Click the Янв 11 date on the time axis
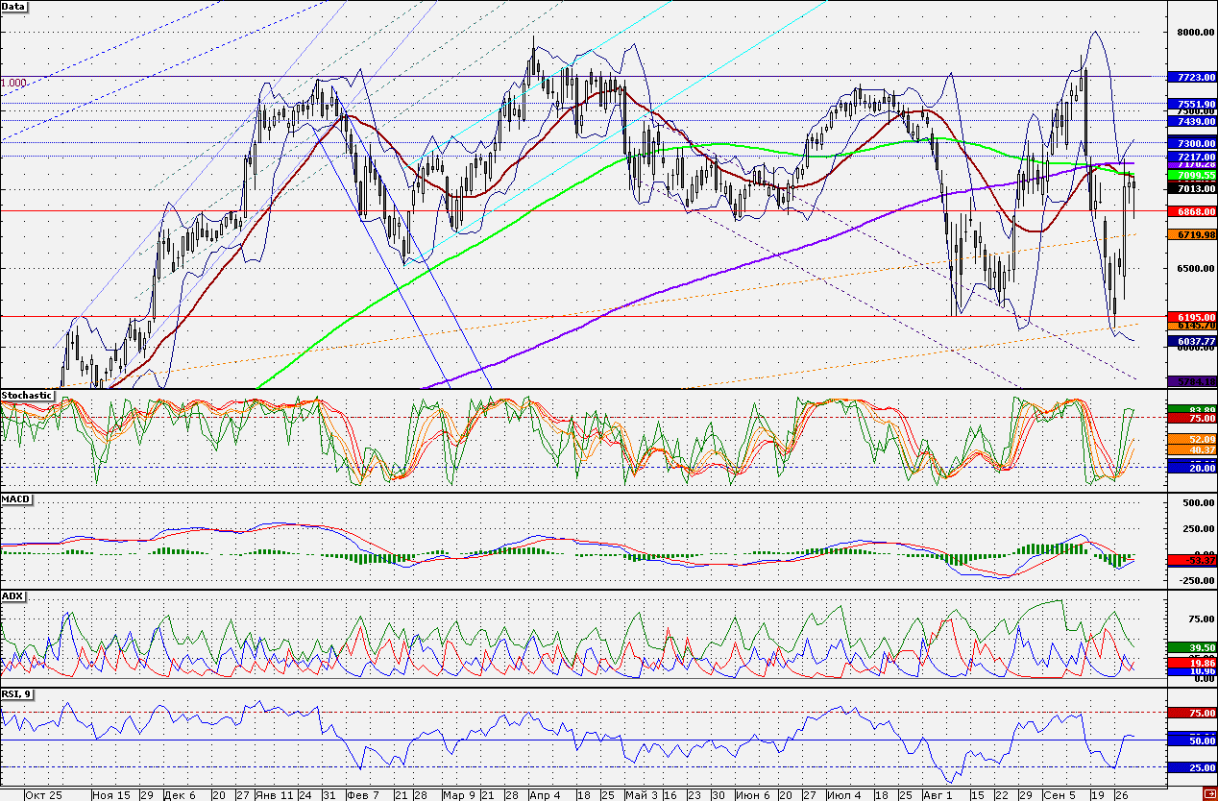 click(276, 795)
